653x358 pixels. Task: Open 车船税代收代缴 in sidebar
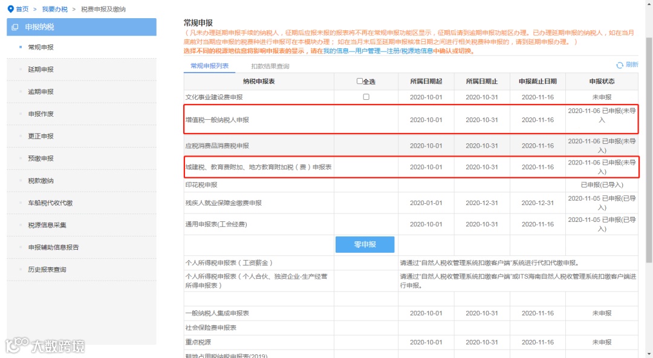pos(50,203)
